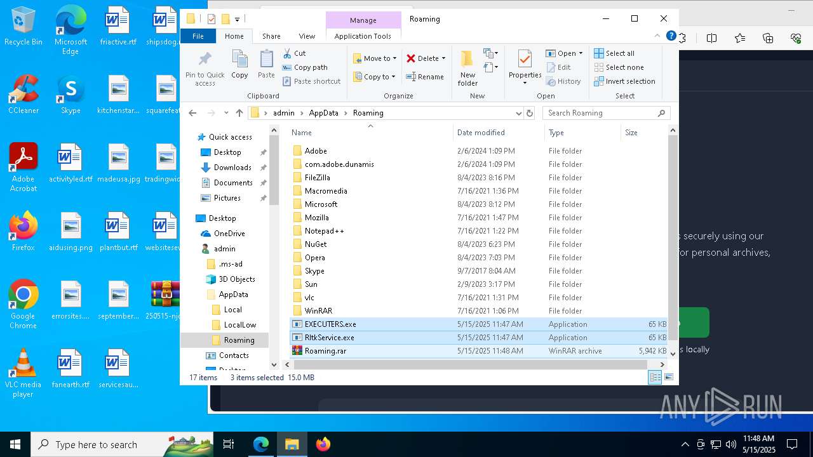Open OneDrive in navigation pane
Image resolution: width=813 pixels, height=457 pixels.
[229, 234]
